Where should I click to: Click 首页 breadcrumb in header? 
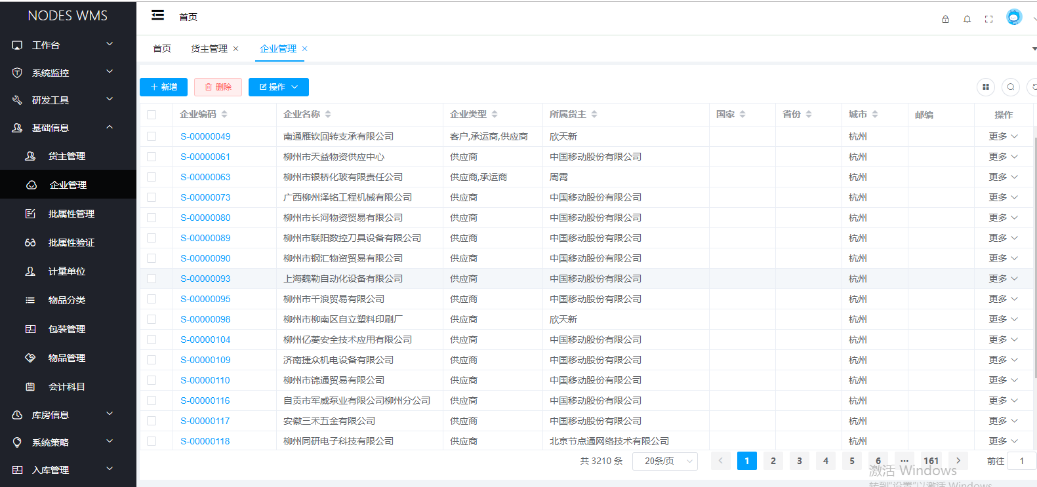point(188,17)
